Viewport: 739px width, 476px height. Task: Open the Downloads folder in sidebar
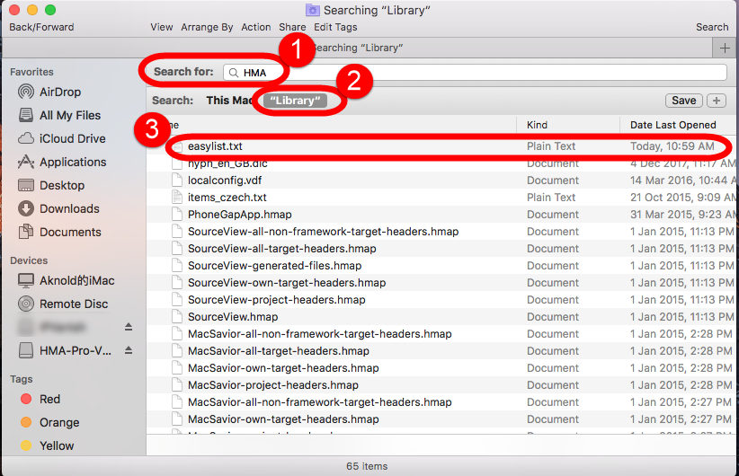(x=68, y=208)
